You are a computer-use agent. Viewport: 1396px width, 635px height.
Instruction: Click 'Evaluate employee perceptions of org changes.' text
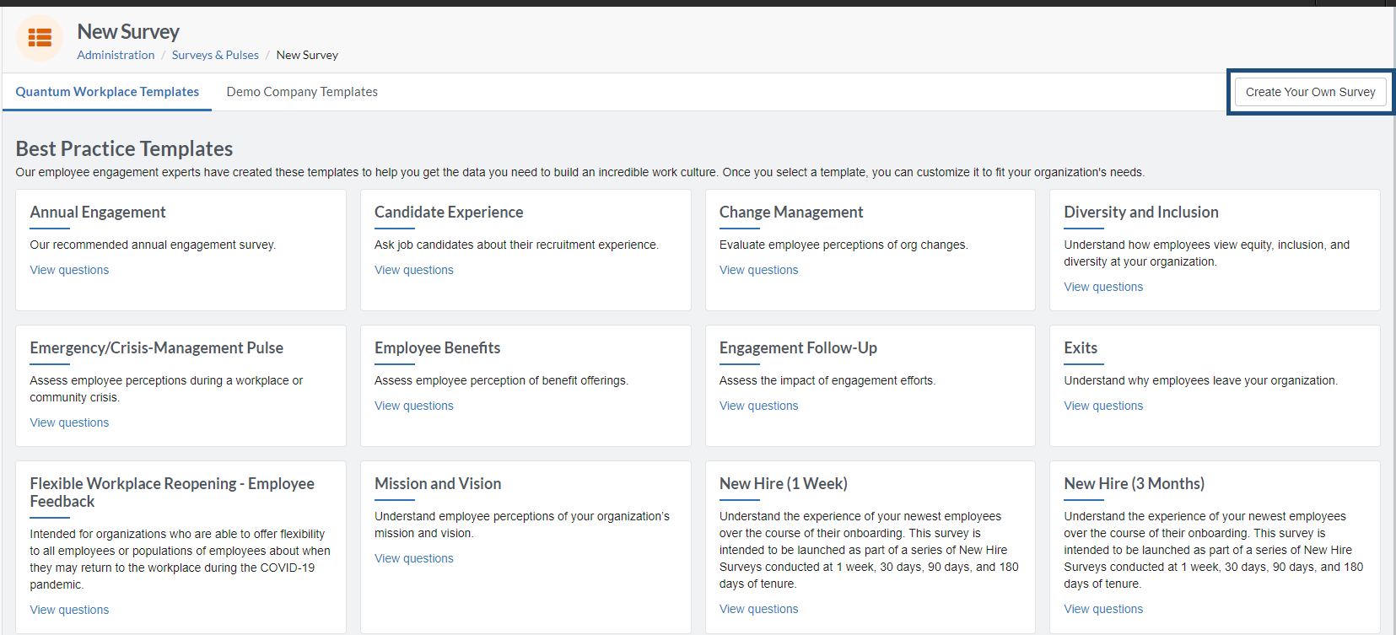point(844,245)
